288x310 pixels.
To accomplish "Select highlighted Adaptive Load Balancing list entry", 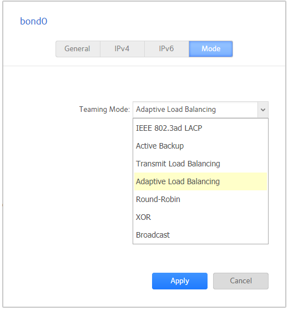I will (x=200, y=181).
